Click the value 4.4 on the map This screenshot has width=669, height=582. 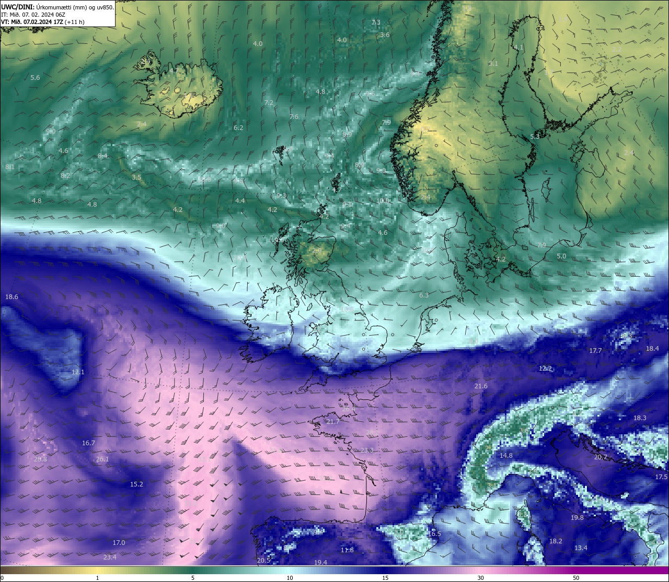pos(240,201)
